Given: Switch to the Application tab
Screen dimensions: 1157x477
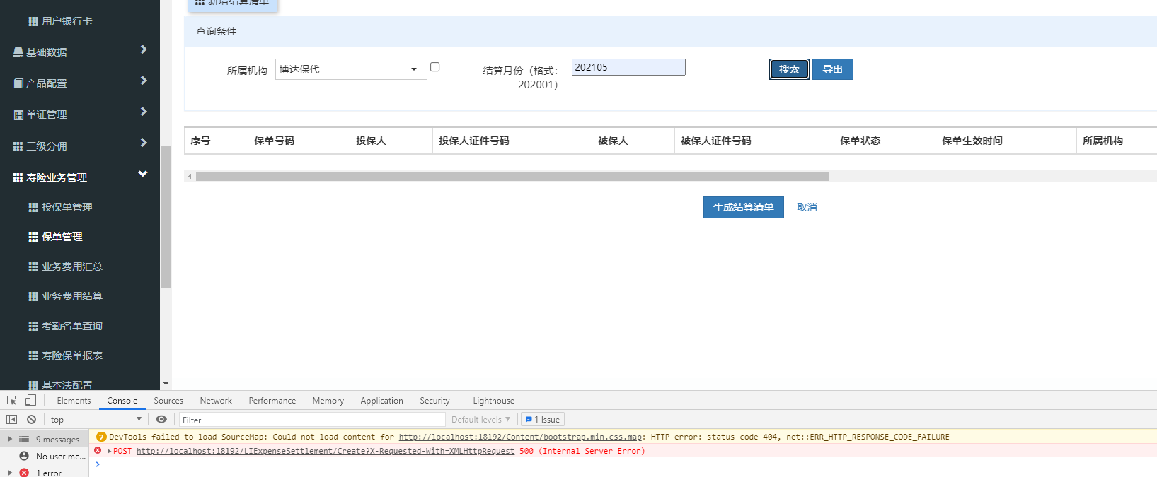Looking at the screenshot, I should click(x=381, y=401).
